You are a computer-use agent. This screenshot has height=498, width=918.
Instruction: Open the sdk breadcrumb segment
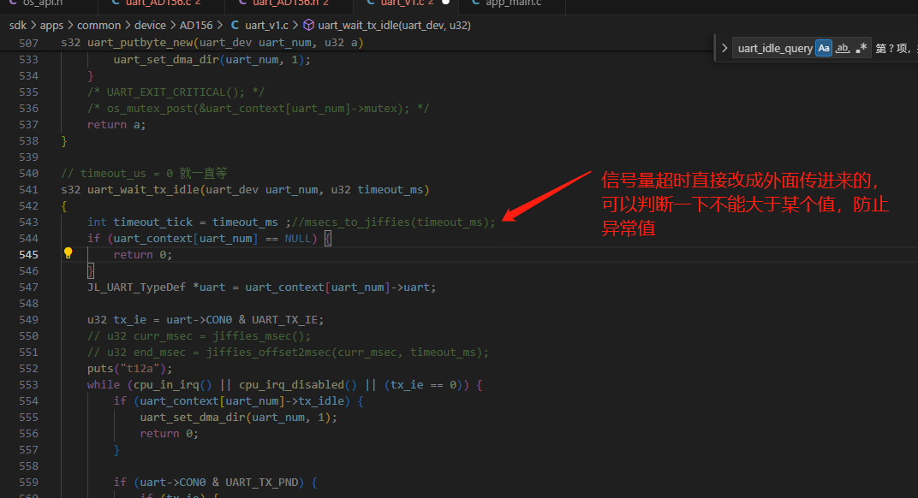pyautogui.click(x=18, y=25)
